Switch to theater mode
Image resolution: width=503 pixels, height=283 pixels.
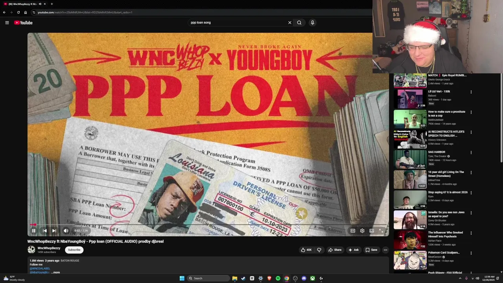tap(372, 231)
